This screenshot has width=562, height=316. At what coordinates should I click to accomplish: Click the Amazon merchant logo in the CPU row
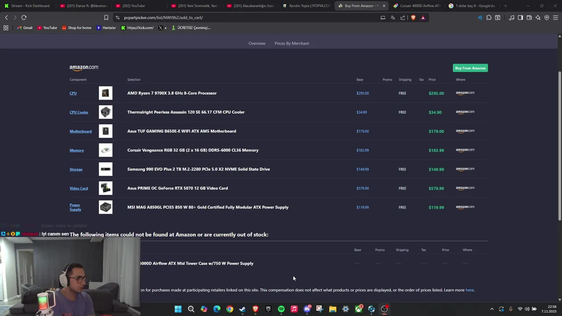tap(465, 93)
